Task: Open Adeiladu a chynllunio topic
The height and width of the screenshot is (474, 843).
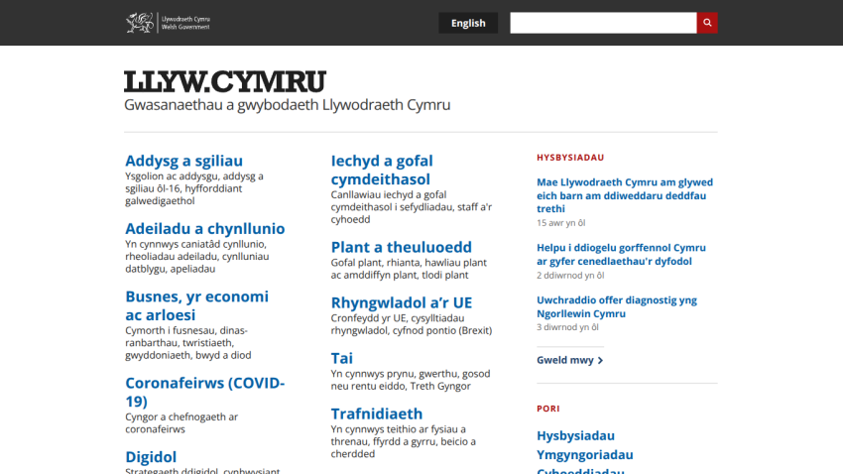Action: pos(205,228)
